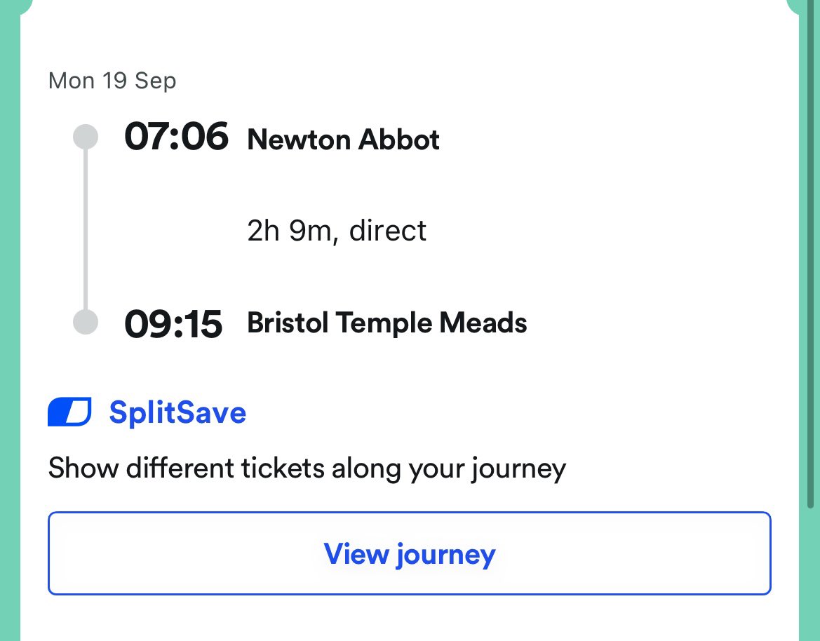Click the Mon 19 Sep date label
Viewport: 820px width, 641px height.
pos(112,81)
